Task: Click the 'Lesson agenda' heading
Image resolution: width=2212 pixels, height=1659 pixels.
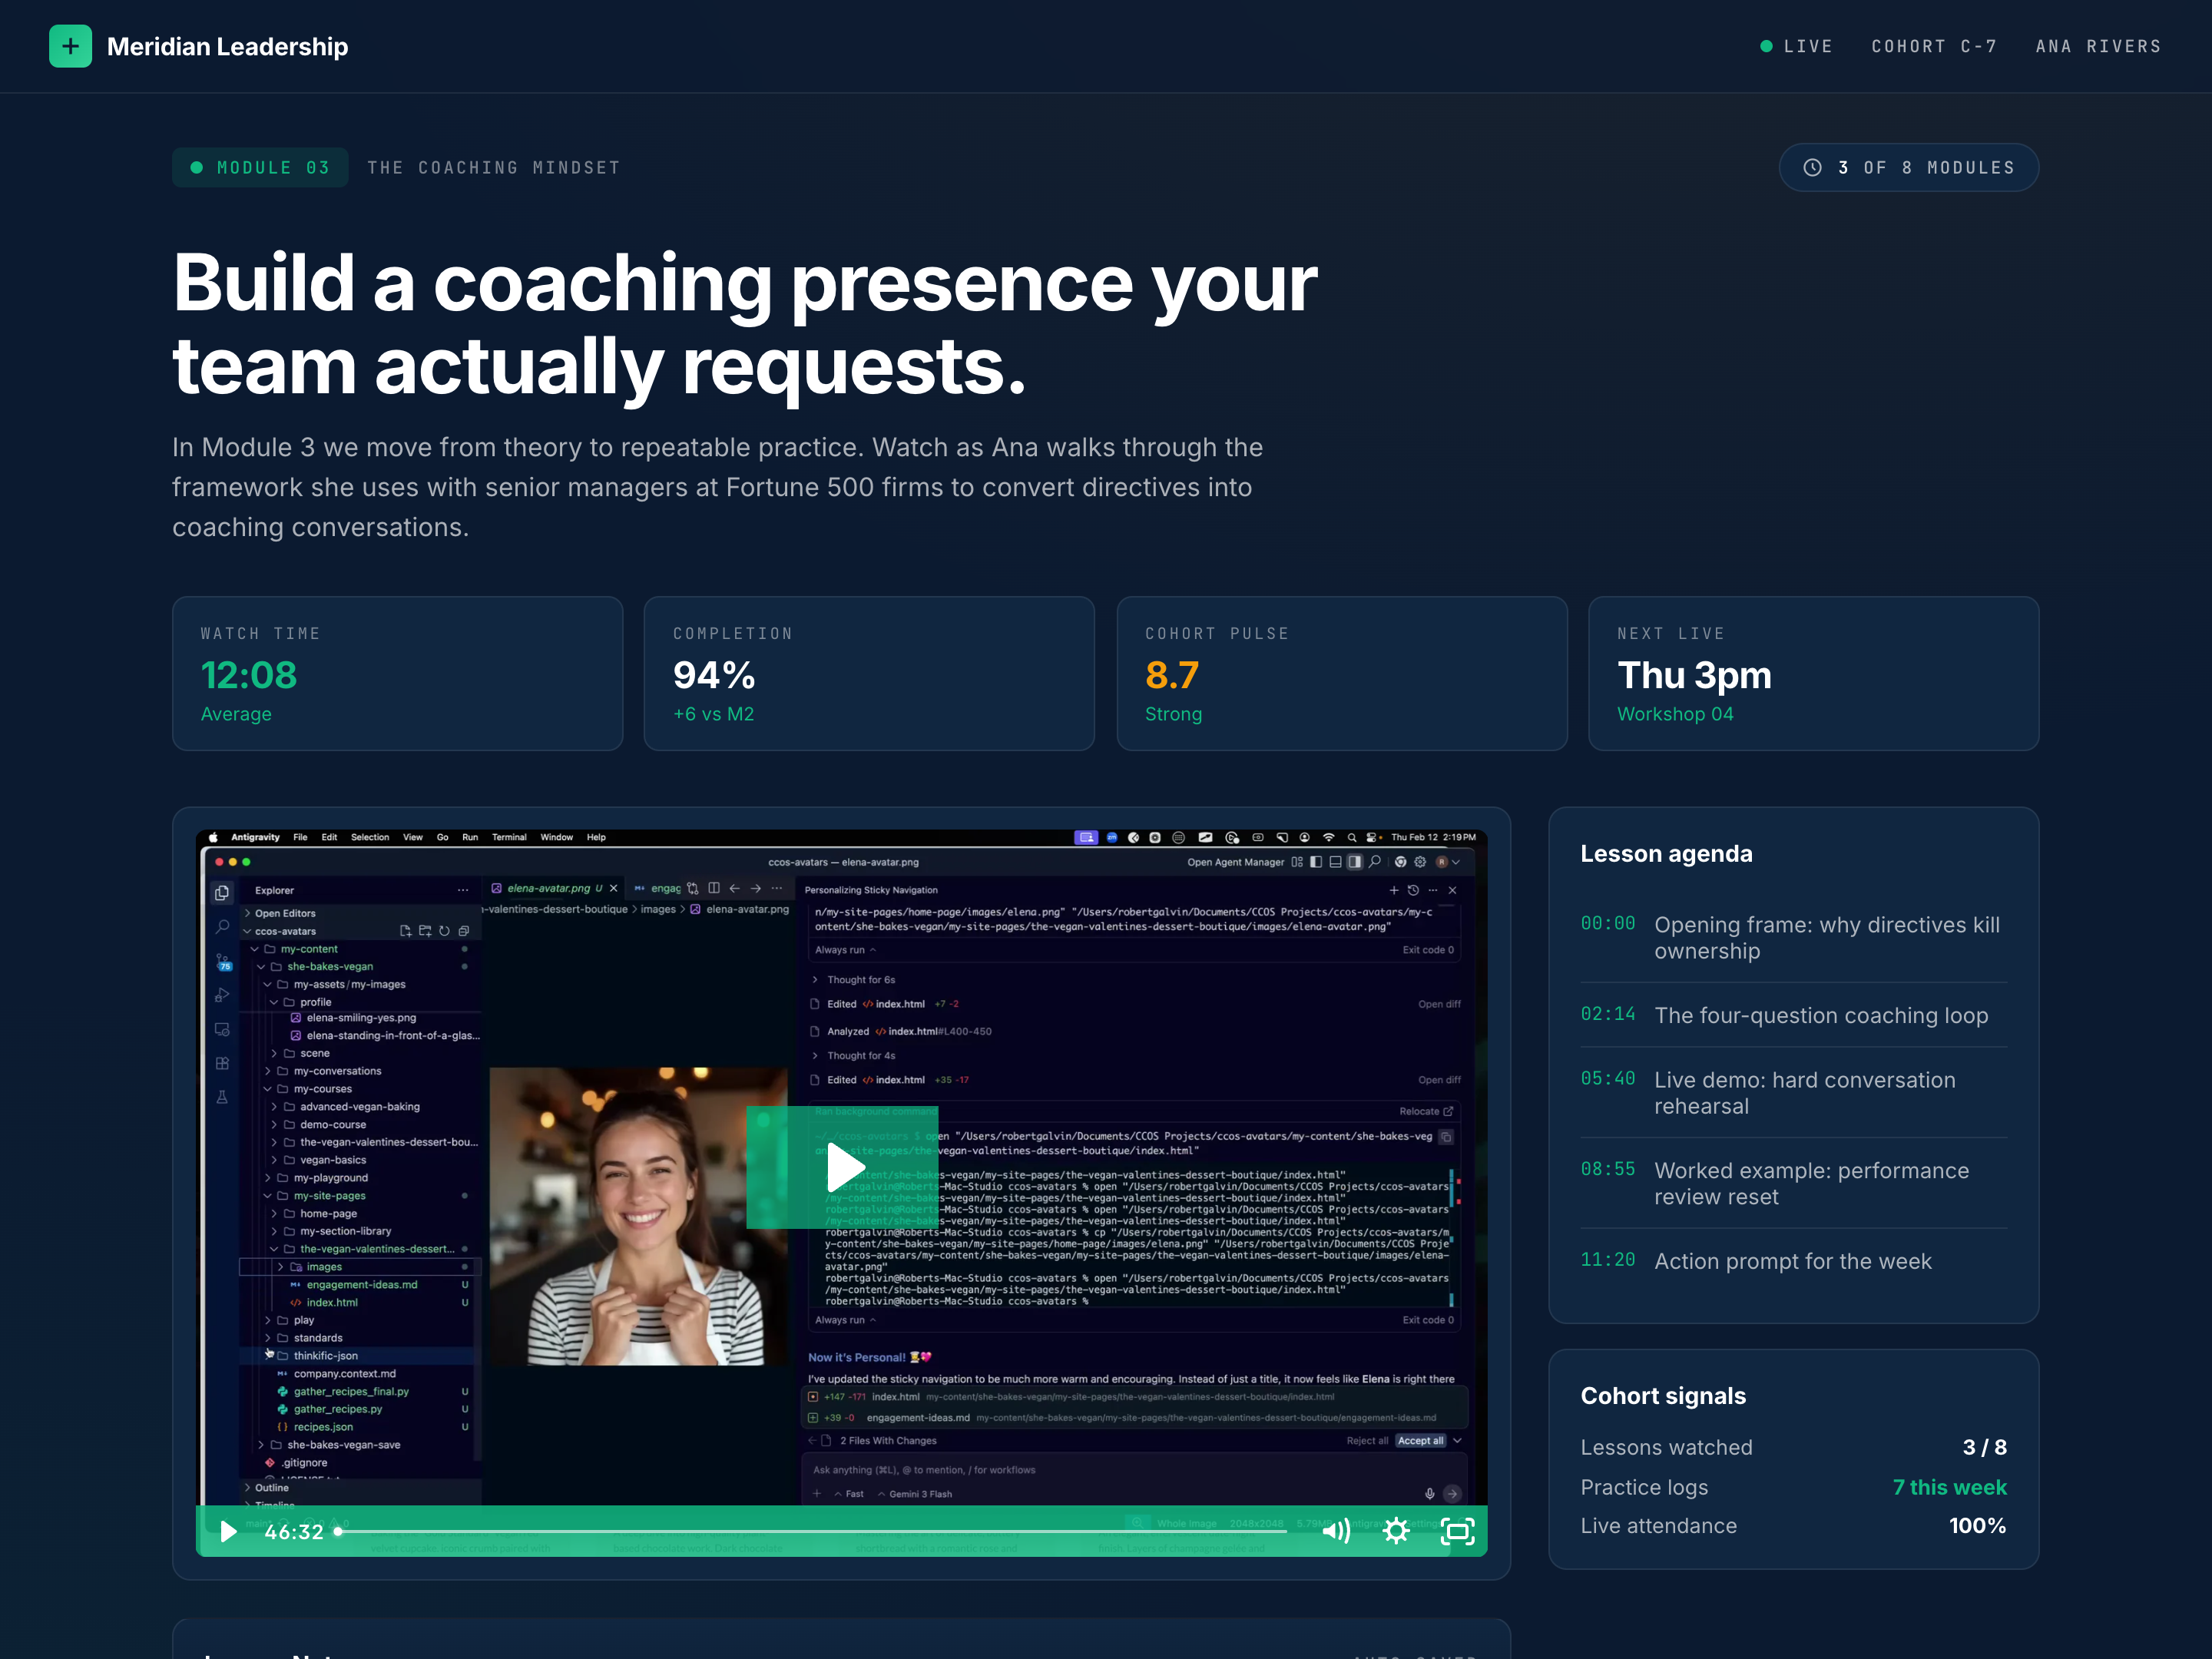Action: tap(1666, 853)
